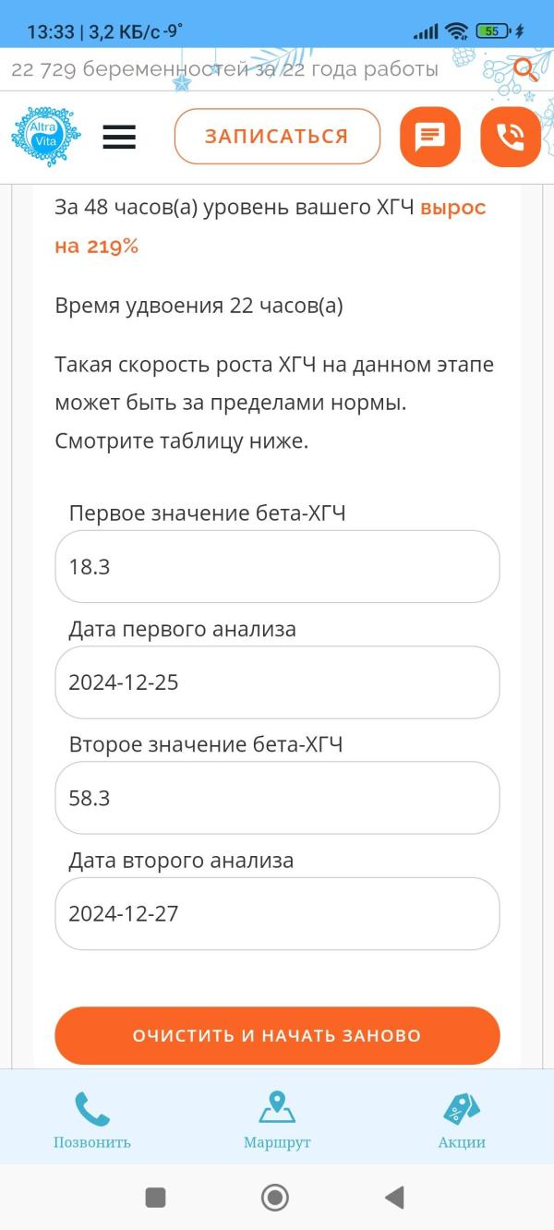Open the orange chat message icon

click(x=429, y=137)
